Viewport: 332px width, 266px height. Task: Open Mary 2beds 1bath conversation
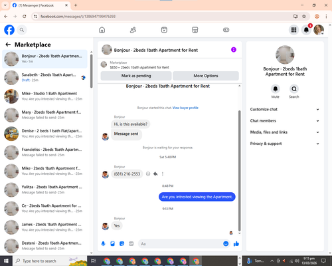[x=44, y=115]
